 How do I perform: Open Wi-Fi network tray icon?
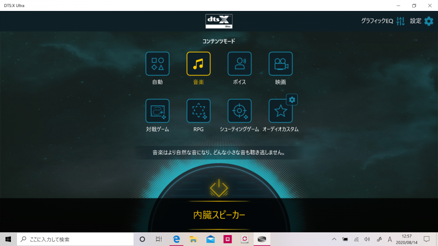click(356, 239)
